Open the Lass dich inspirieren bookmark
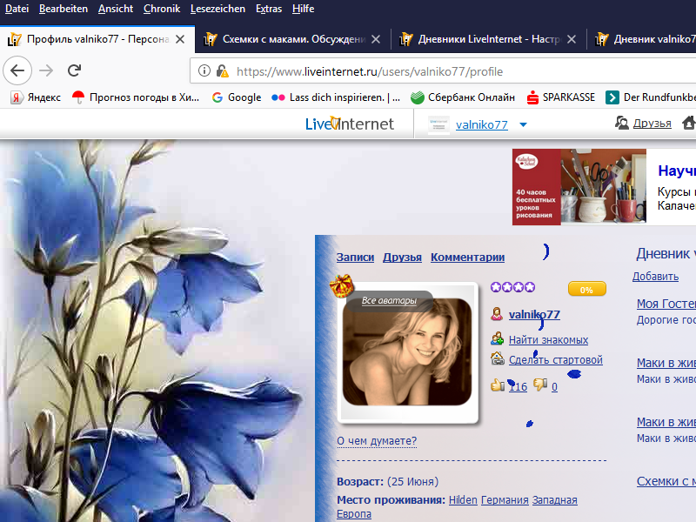Image resolution: width=696 pixels, height=522 pixels. 336,97
